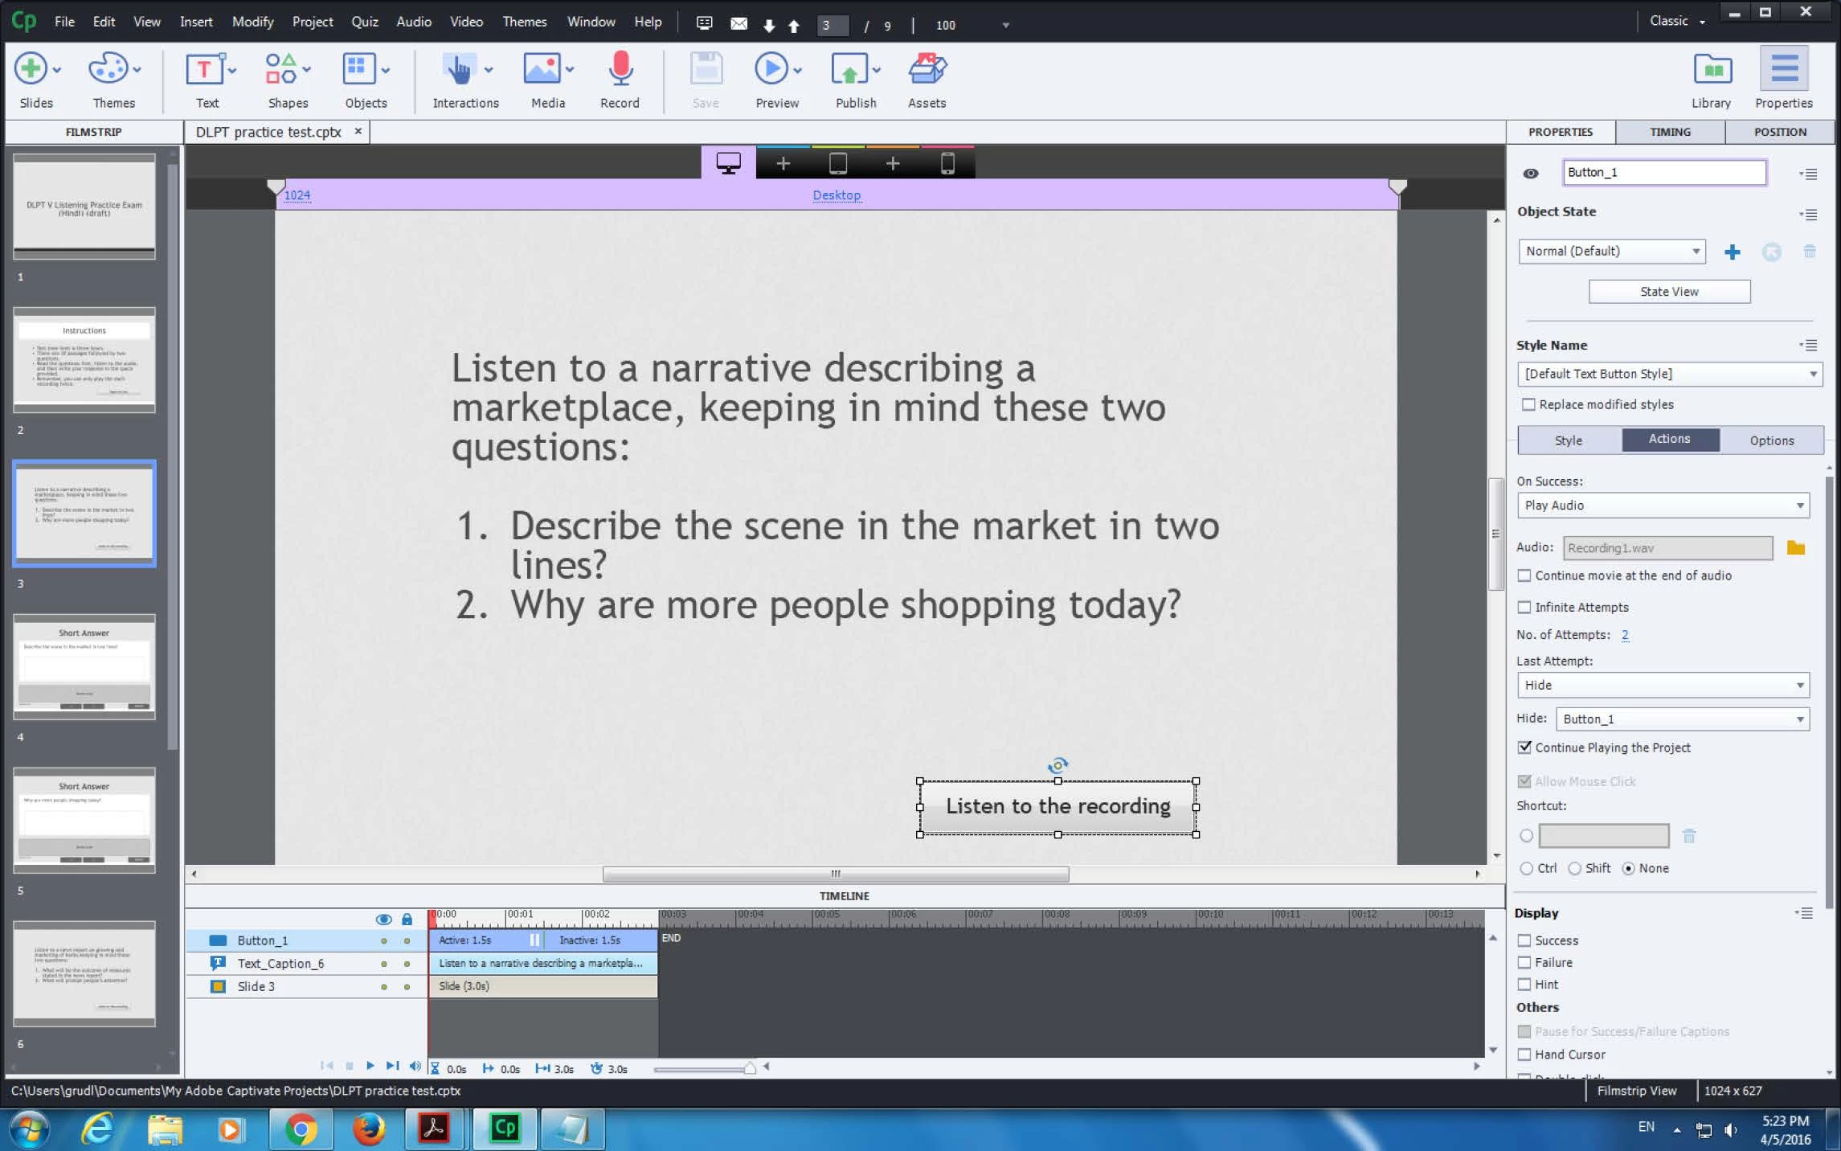Click the timeline zoom slider handle
The width and height of the screenshot is (1841, 1151).
749,1068
